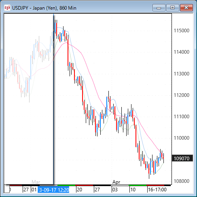Click the USDJPY chart window icon
The height and width of the screenshot is (197, 197).
pos(7,8)
